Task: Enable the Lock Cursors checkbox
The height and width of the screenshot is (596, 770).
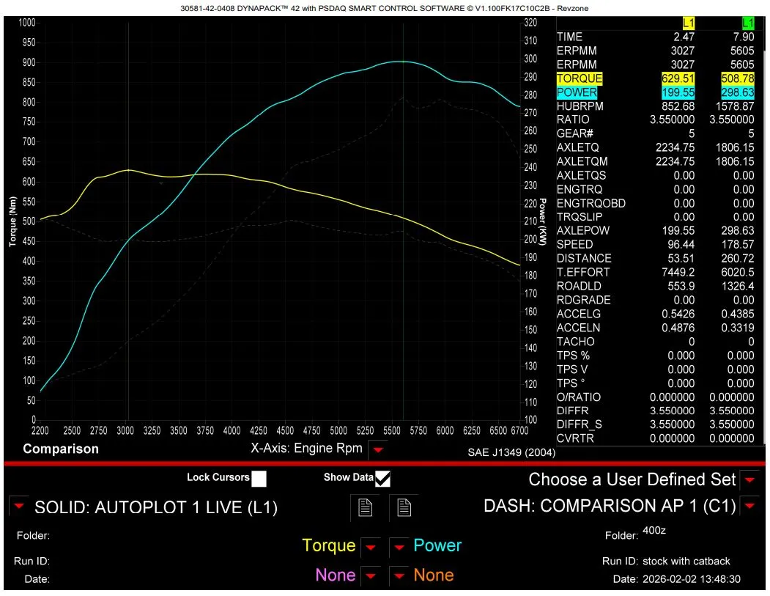Action: pos(258,478)
